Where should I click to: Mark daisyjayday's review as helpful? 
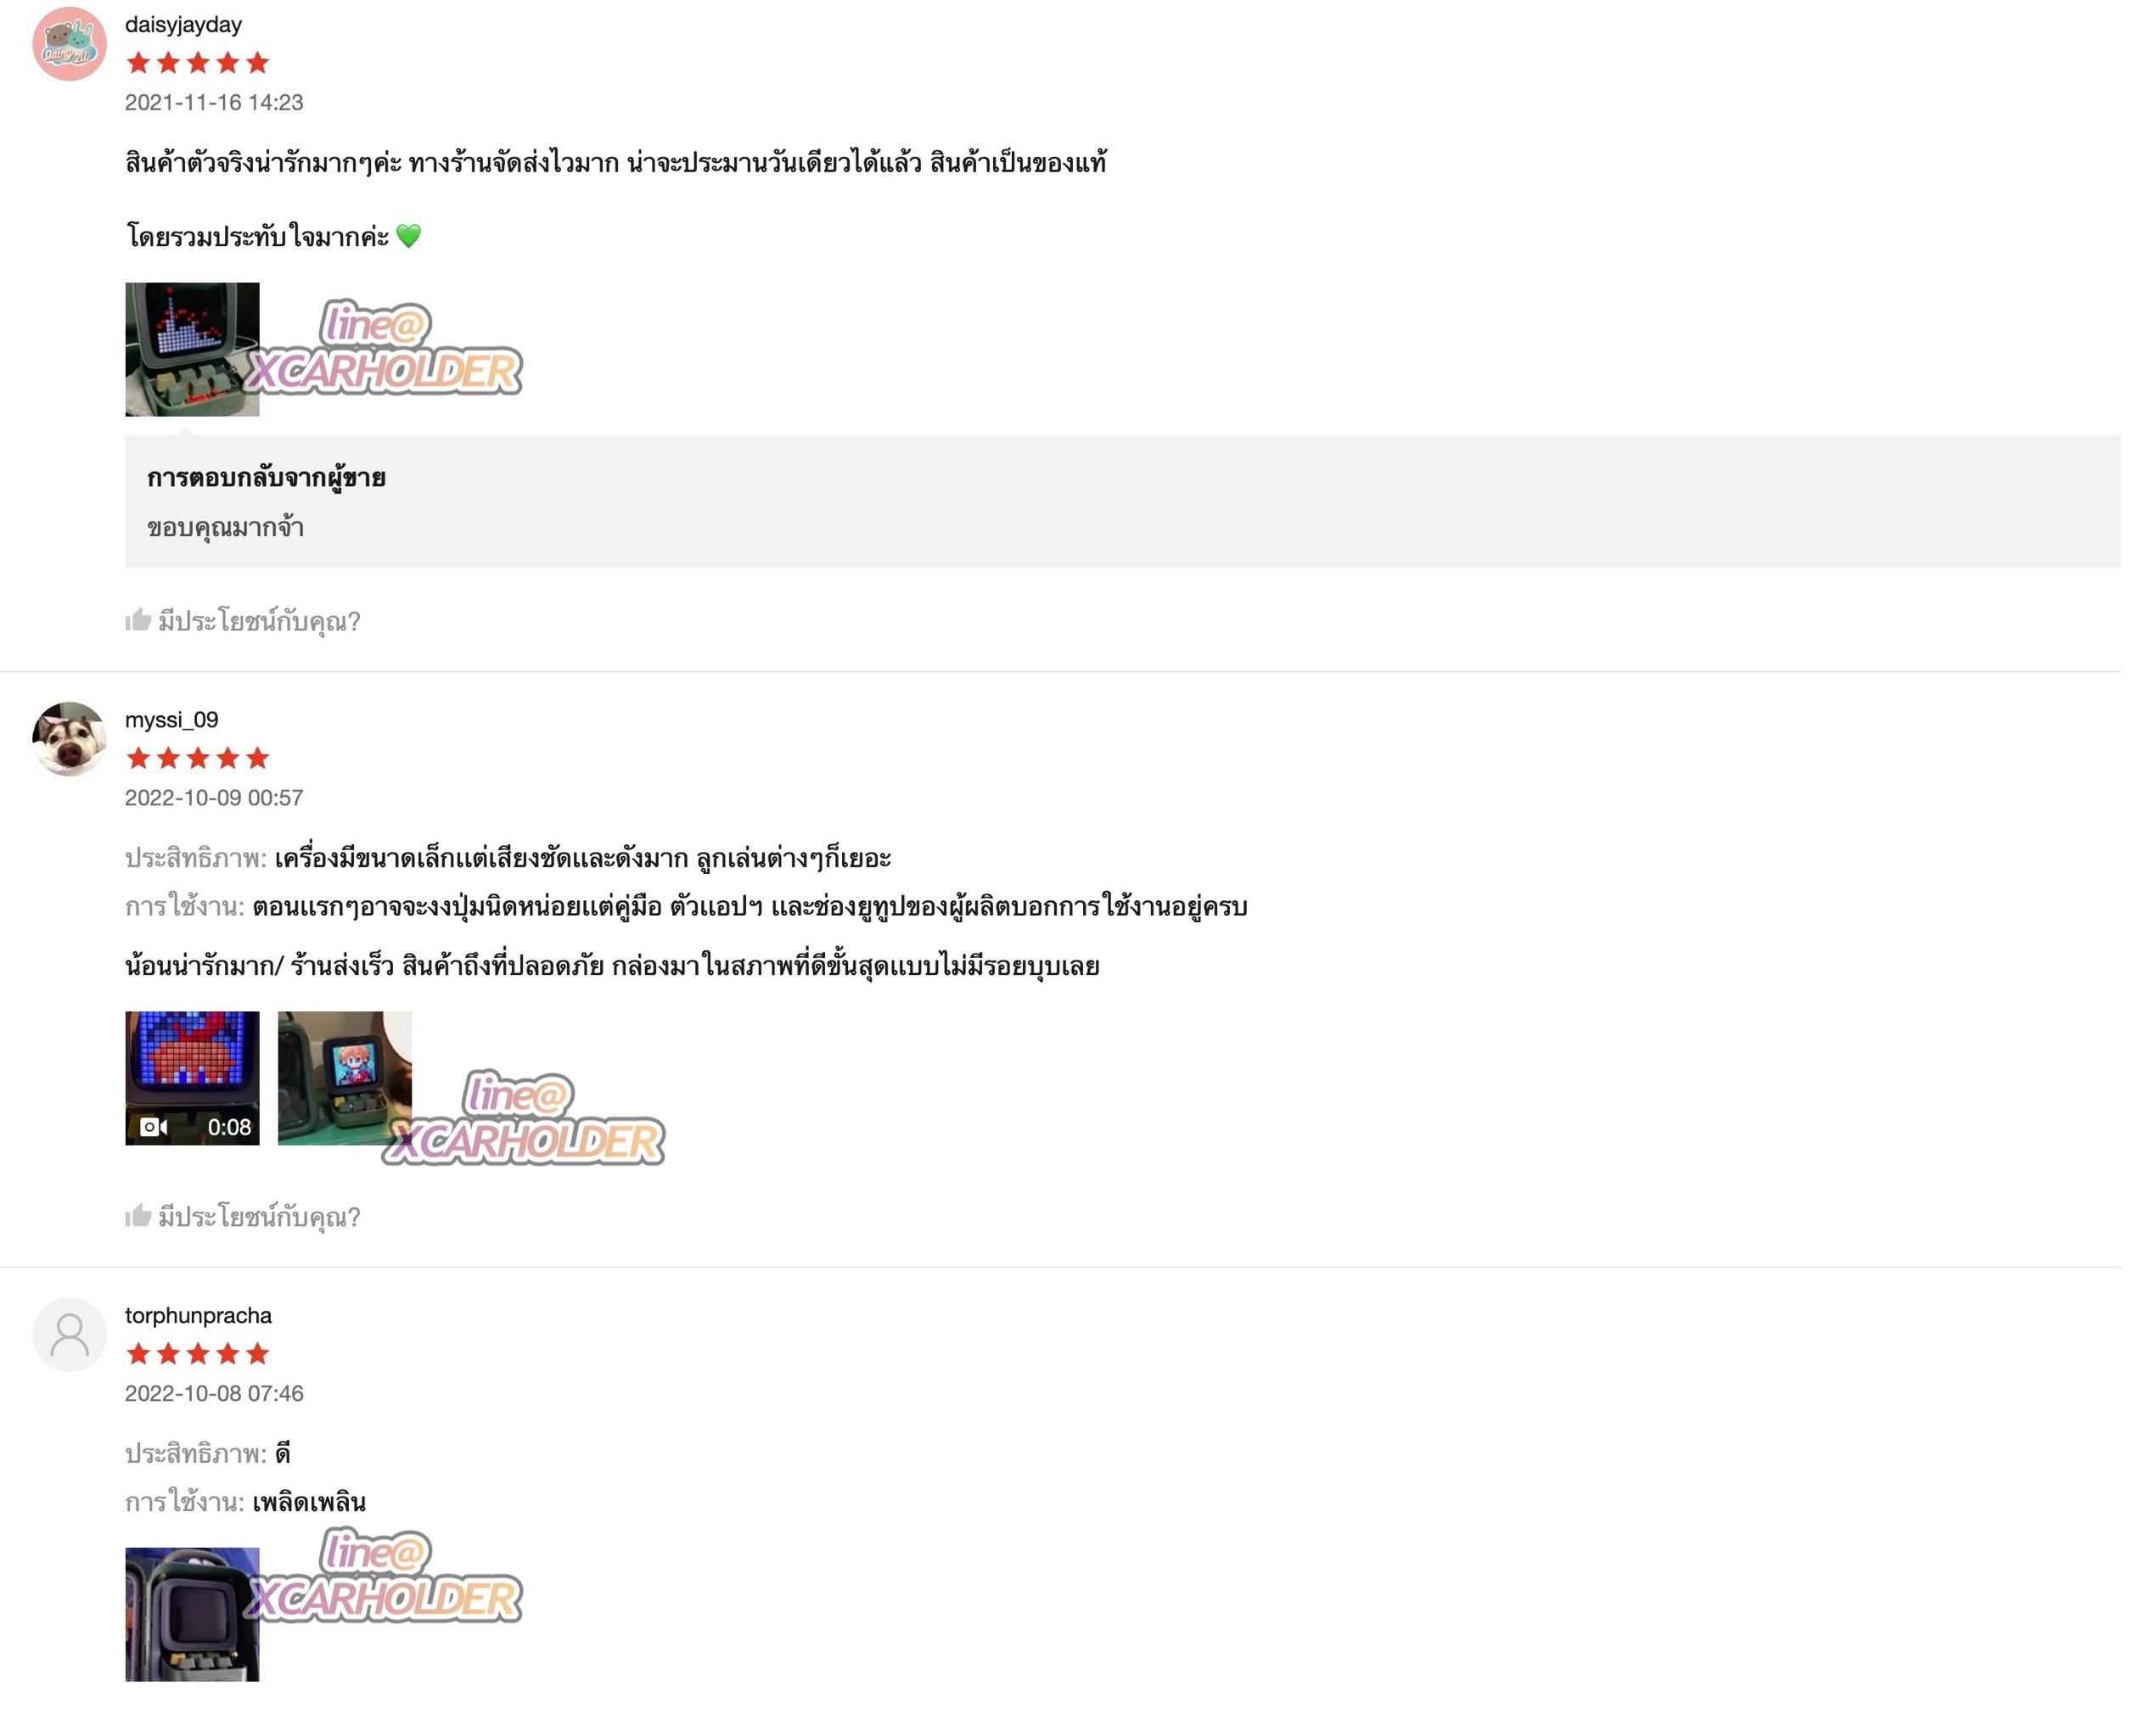242,621
